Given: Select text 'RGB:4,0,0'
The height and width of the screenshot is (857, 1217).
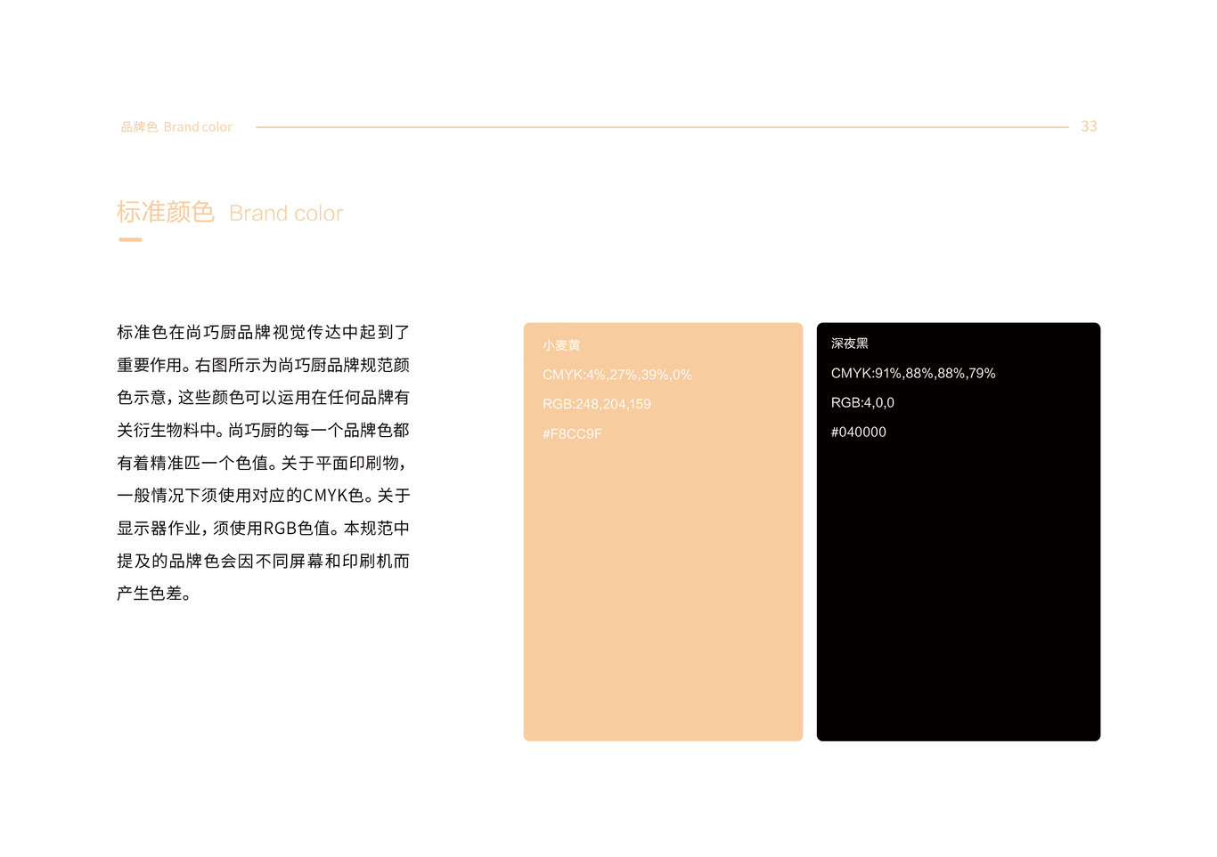Looking at the screenshot, I should coord(862,402).
